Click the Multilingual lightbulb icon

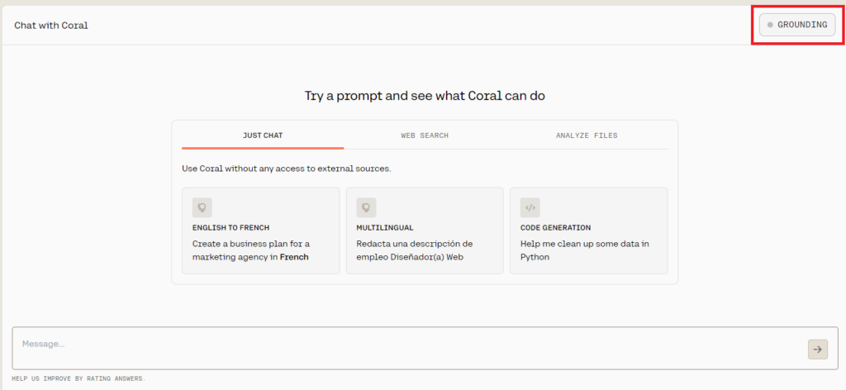(x=366, y=207)
